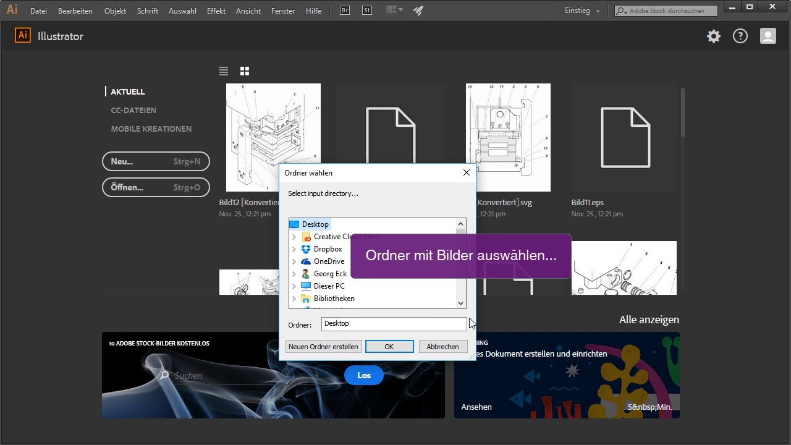
Task: Close the Ordner wählen dialog
Action: pos(467,173)
